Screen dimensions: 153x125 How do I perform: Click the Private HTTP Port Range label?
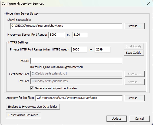(x=40, y=49)
